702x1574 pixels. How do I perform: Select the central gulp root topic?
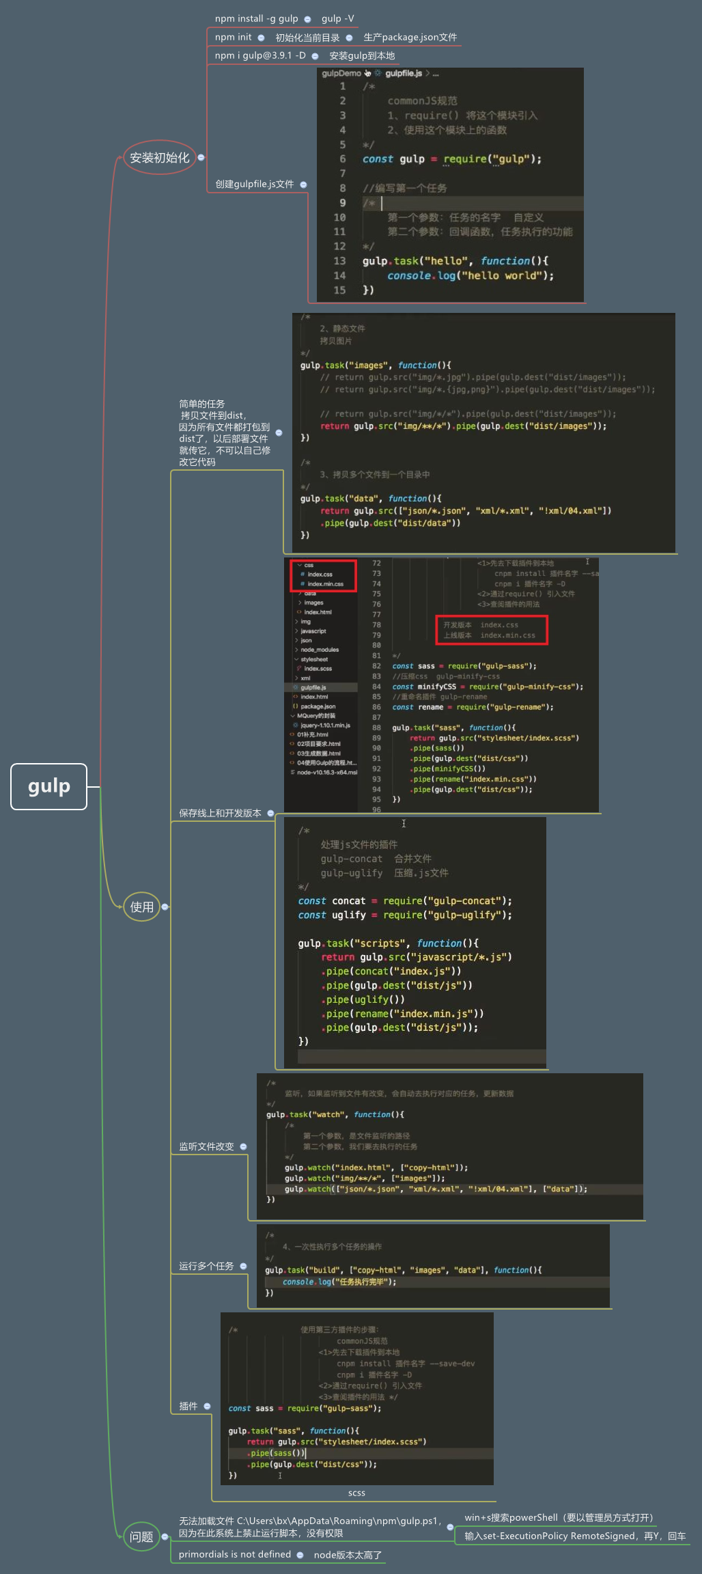pos(48,786)
